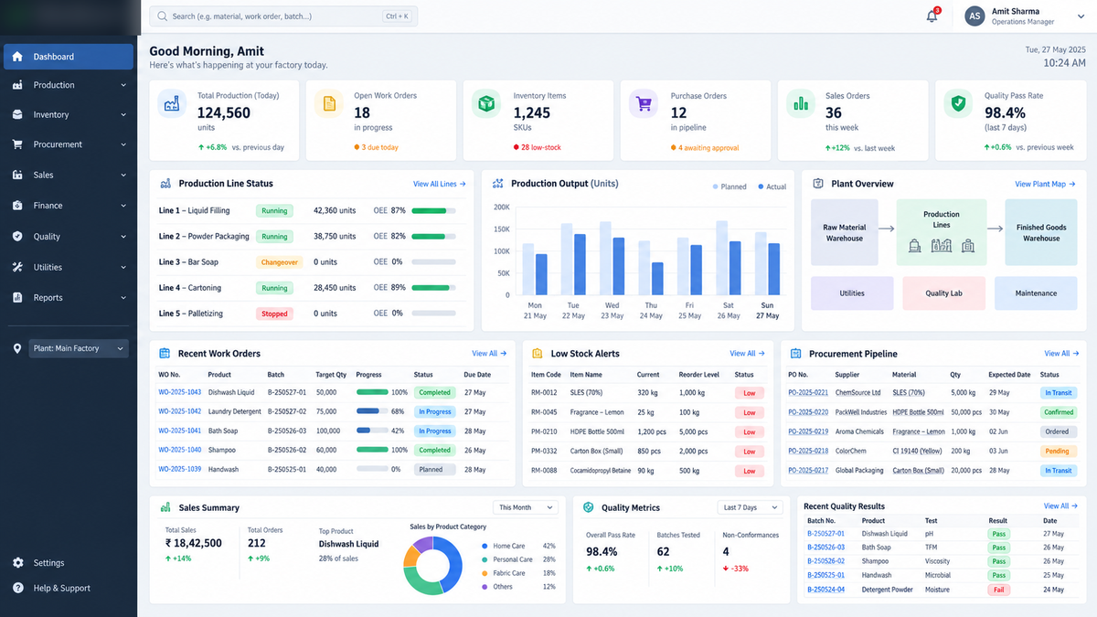The image size is (1097, 617).
Task: Select Dashboard in the sidebar
Action: pyautogui.click(x=69, y=57)
